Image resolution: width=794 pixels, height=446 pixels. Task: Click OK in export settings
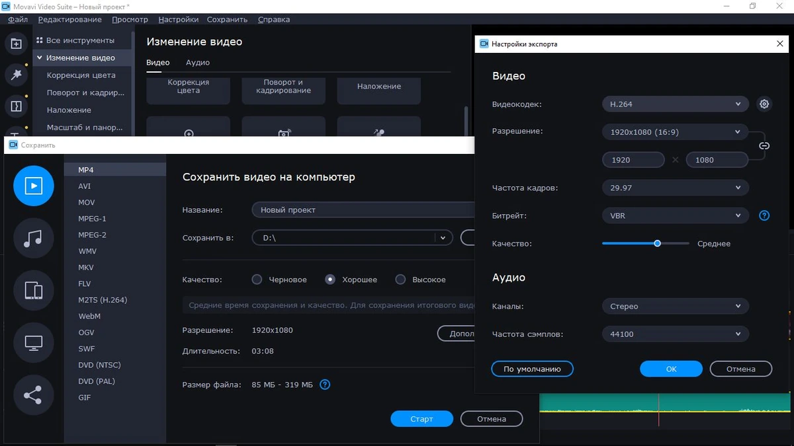pos(671,369)
